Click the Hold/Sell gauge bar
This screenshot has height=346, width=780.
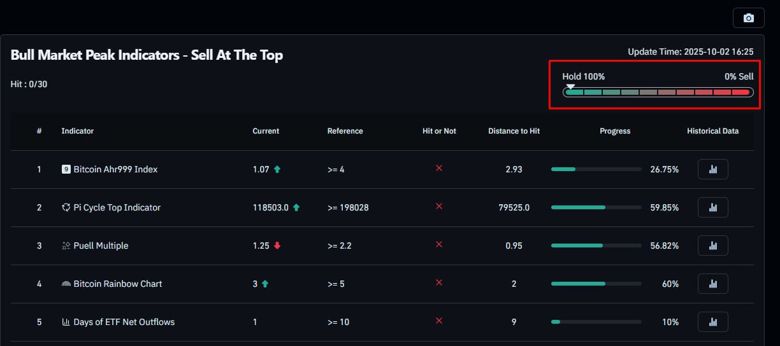pyautogui.click(x=658, y=92)
